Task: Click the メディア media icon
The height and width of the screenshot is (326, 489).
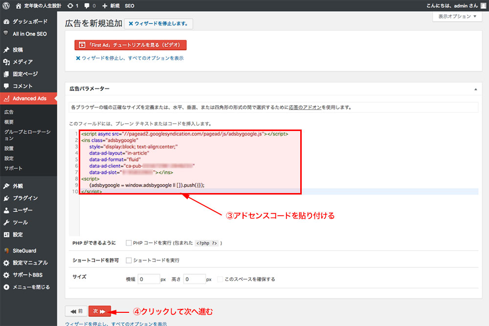Action: pyautogui.click(x=6, y=62)
